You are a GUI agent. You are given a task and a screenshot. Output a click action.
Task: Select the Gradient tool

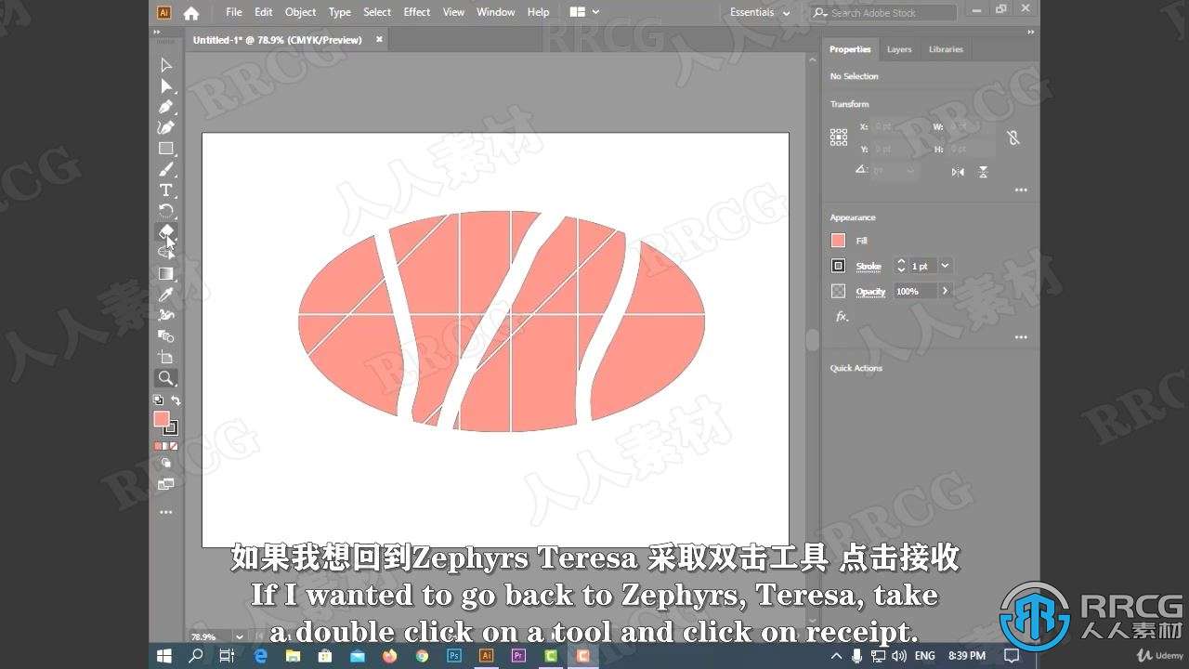165,273
